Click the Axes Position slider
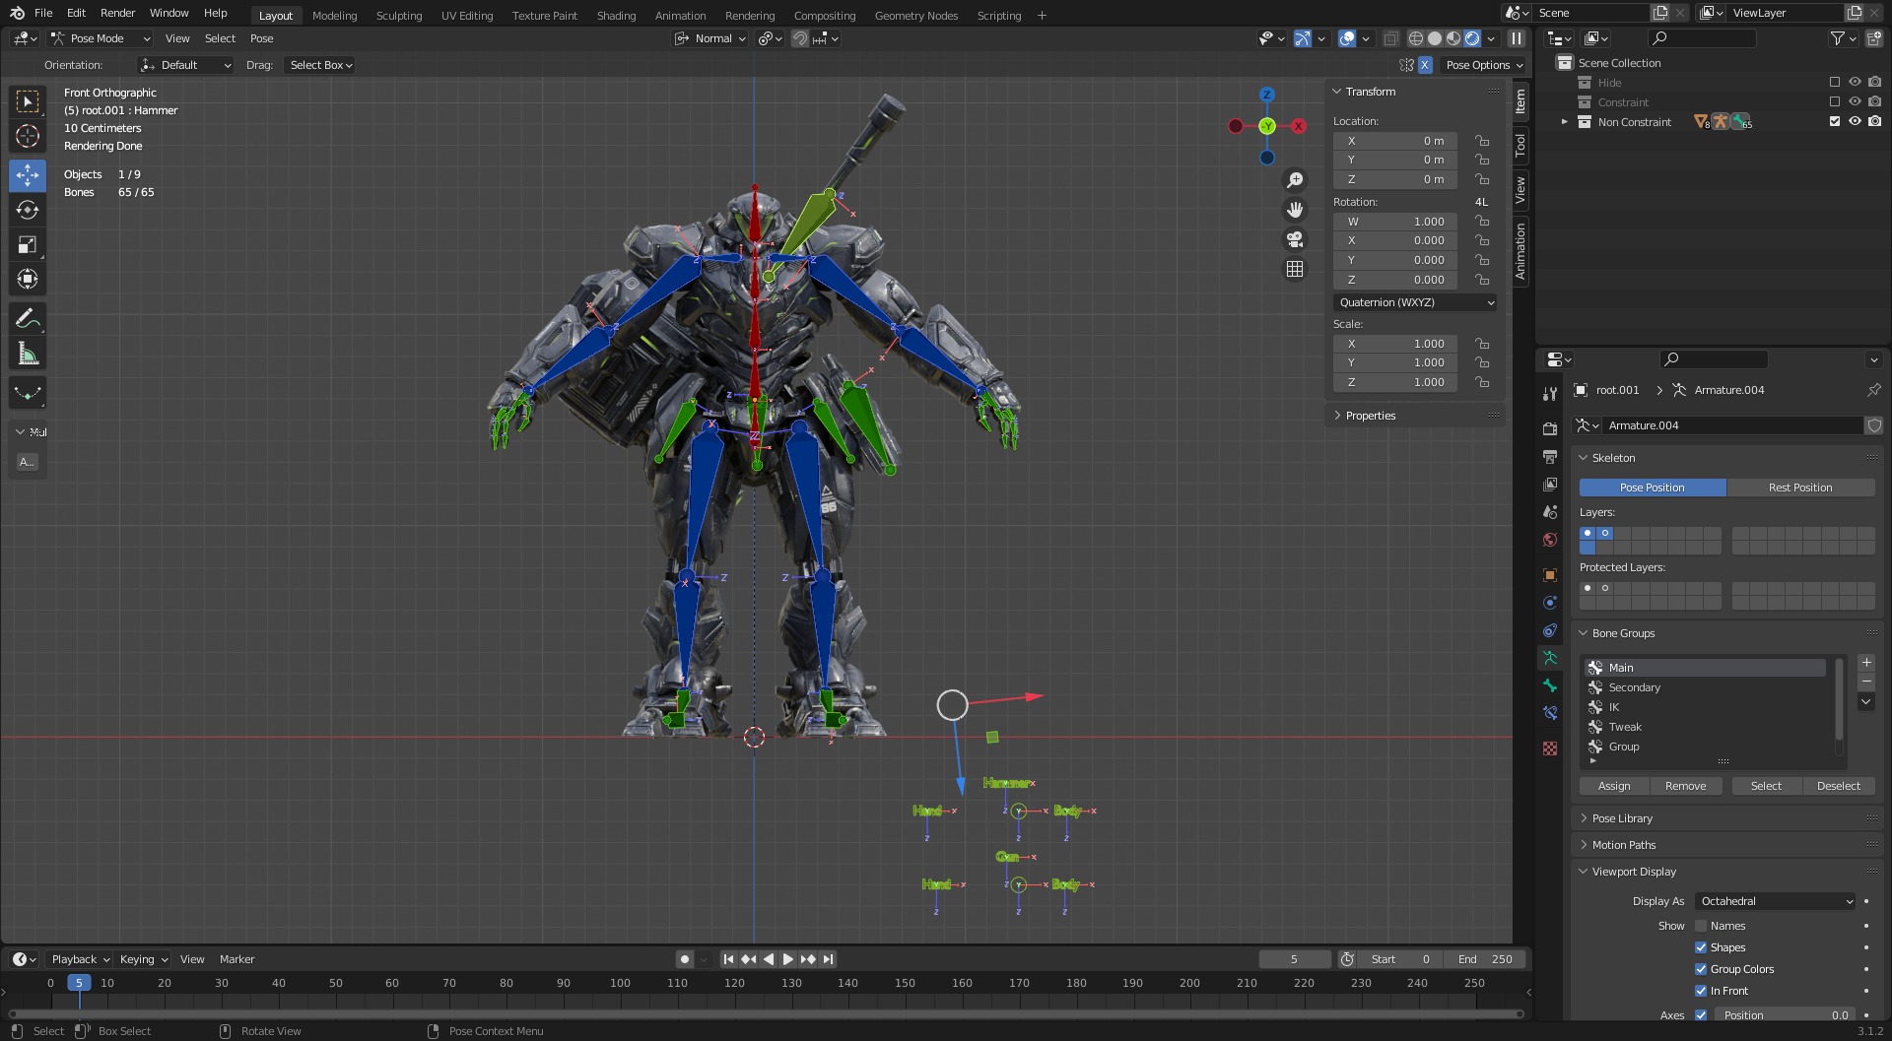Image resolution: width=1892 pixels, height=1041 pixels. (1785, 1014)
